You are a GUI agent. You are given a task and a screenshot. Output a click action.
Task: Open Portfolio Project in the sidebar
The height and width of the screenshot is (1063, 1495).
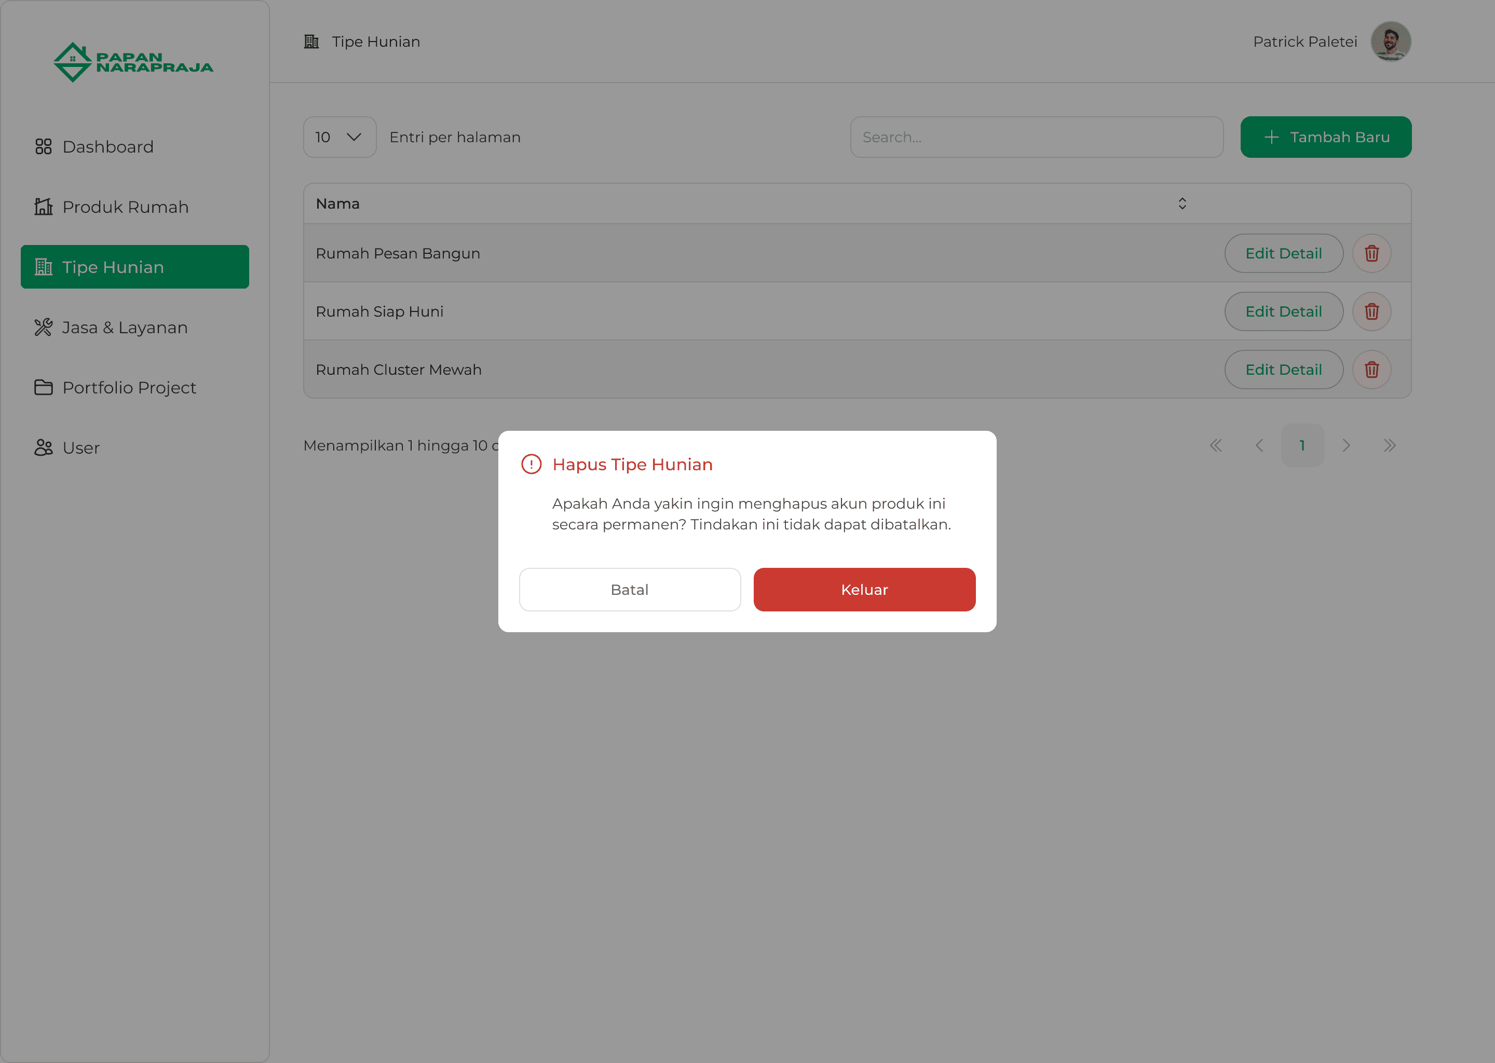[129, 388]
